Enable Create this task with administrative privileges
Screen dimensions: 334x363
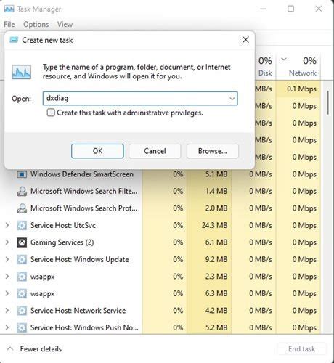click(51, 113)
